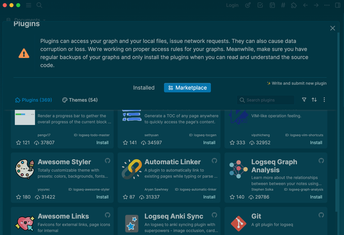
Task: Click the GitHub icon on the Git plugin card
Action: pos(321,215)
